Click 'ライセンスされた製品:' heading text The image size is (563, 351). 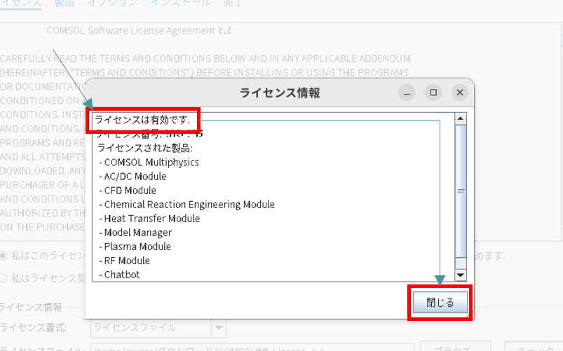tap(144, 148)
